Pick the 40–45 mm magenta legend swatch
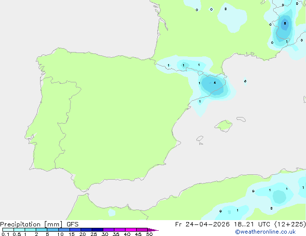This screenshot has height=236, width=306. [131, 230]
